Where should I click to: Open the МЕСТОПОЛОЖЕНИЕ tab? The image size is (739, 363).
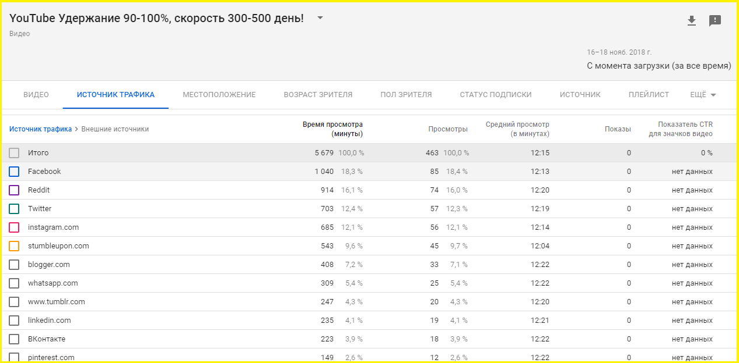[219, 95]
